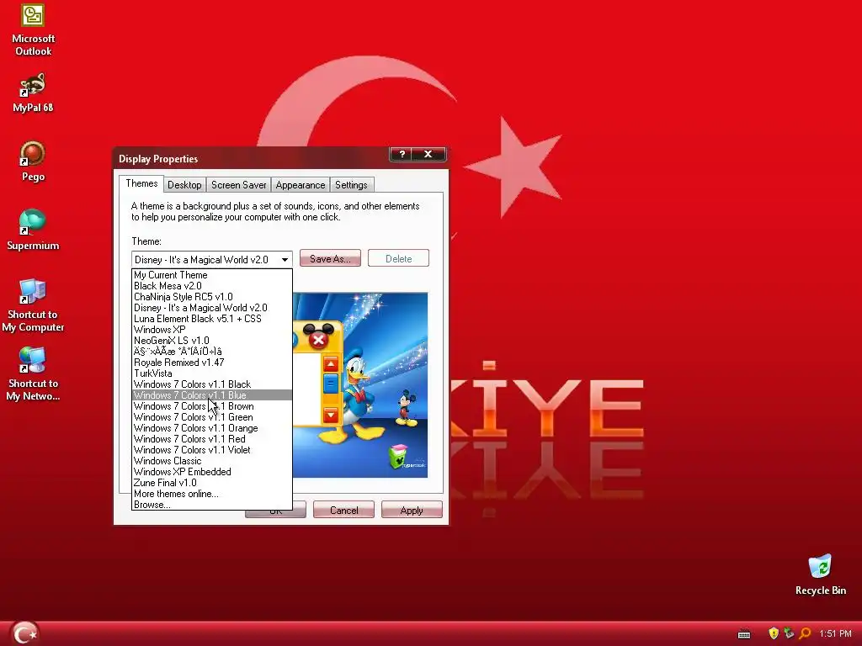Choose Windows 7 Colors v1.1 Green
The image size is (862, 646).
(211, 417)
